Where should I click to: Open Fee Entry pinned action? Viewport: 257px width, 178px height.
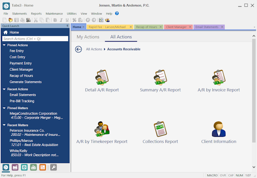[x=17, y=51]
